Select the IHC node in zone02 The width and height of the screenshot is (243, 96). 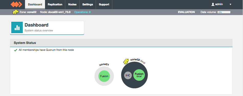[128, 75]
